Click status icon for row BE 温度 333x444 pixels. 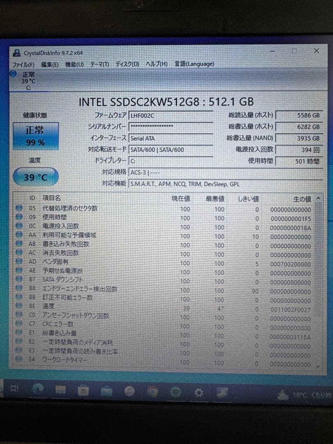[x=19, y=305]
